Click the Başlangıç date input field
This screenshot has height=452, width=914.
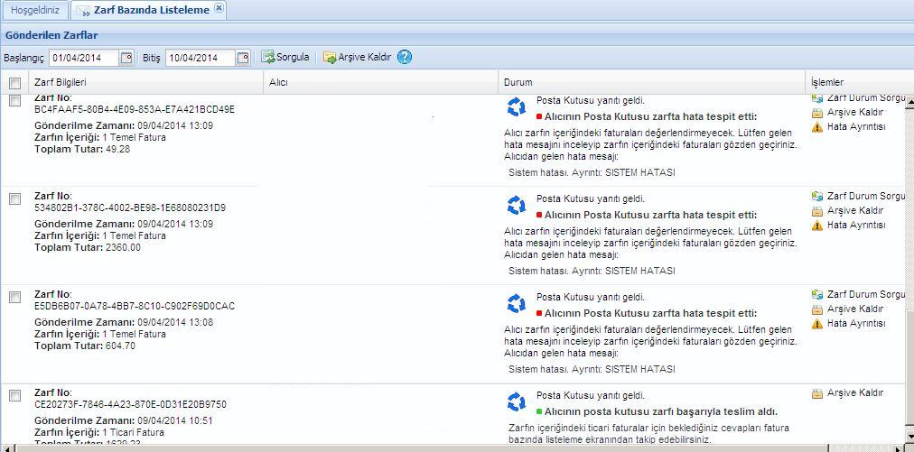pos(83,58)
